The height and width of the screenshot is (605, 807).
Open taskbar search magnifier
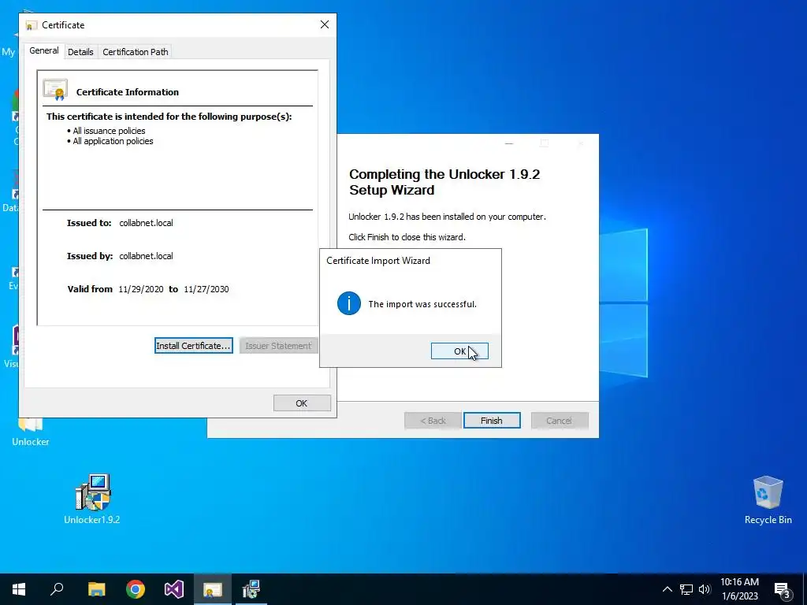click(57, 589)
